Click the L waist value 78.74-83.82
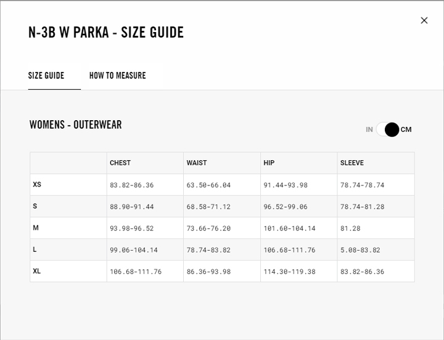This screenshot has width=444, height=340. tap(208, 250)
